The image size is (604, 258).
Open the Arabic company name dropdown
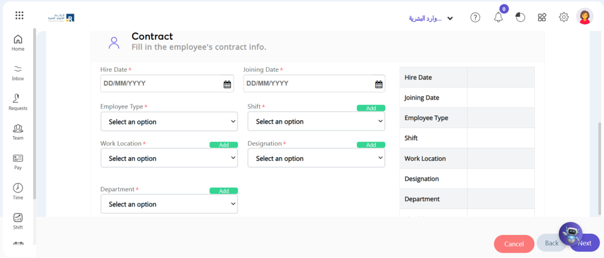coord(431,18)
